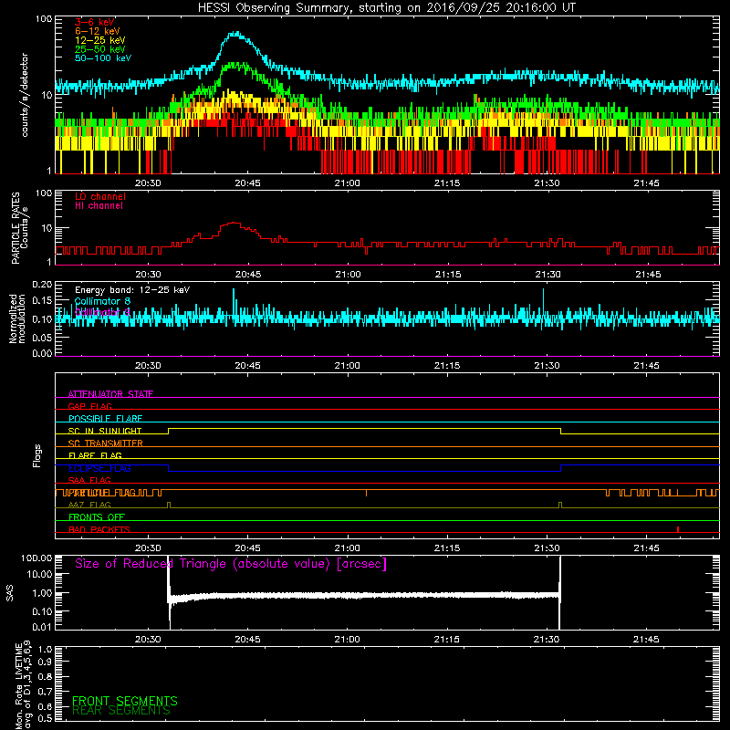Click the FRONTS OFF flag label
This screenshot has height=730, width=730.
coord(97,517)
